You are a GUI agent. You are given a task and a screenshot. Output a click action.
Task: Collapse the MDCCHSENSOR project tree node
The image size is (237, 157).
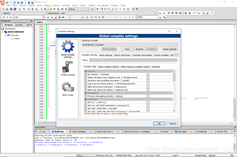click(3, 32)
